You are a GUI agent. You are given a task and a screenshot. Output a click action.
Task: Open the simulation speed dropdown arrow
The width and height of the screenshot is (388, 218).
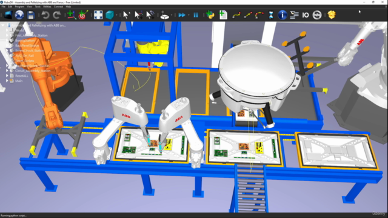point(189,15)
